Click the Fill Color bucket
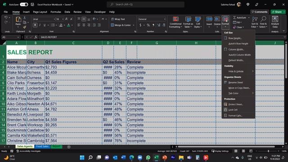 point(61,25)
